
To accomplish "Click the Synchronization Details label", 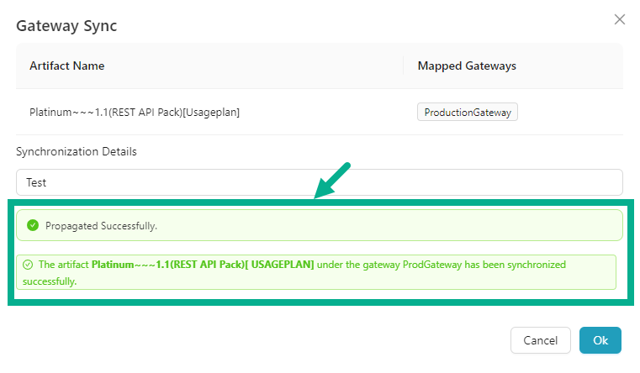I will coord(76,151).
